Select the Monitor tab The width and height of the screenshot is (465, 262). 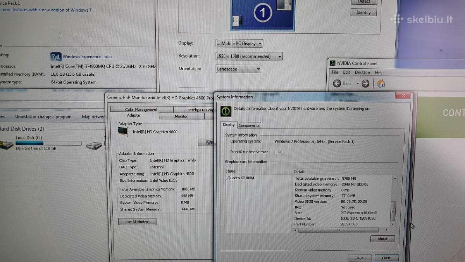[x=181, y=116]
